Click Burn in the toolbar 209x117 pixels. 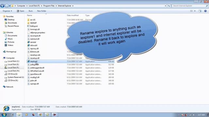(31, 11)
